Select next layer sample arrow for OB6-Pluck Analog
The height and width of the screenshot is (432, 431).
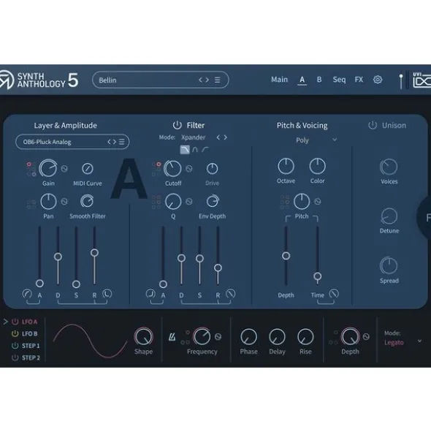point(115,142)
